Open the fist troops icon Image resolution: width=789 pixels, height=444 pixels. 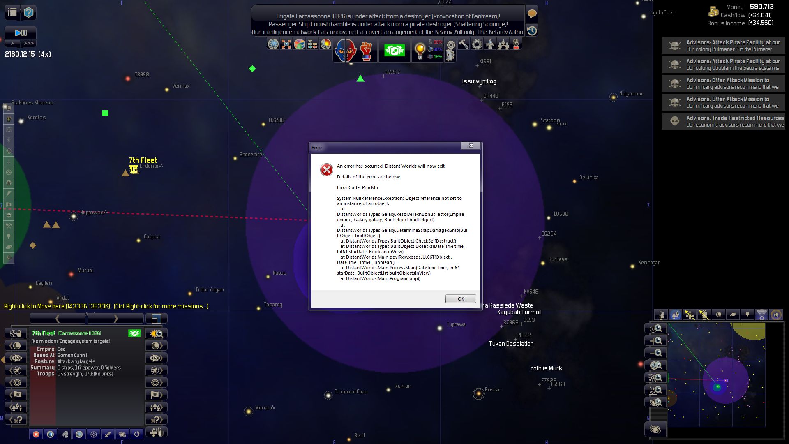516,44
